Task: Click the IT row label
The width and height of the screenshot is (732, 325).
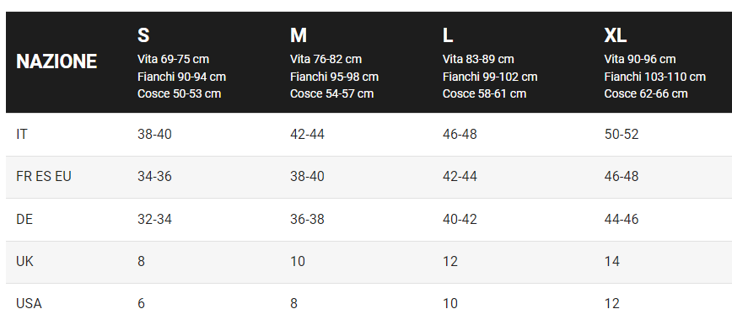Action: (x=21, y=134)
